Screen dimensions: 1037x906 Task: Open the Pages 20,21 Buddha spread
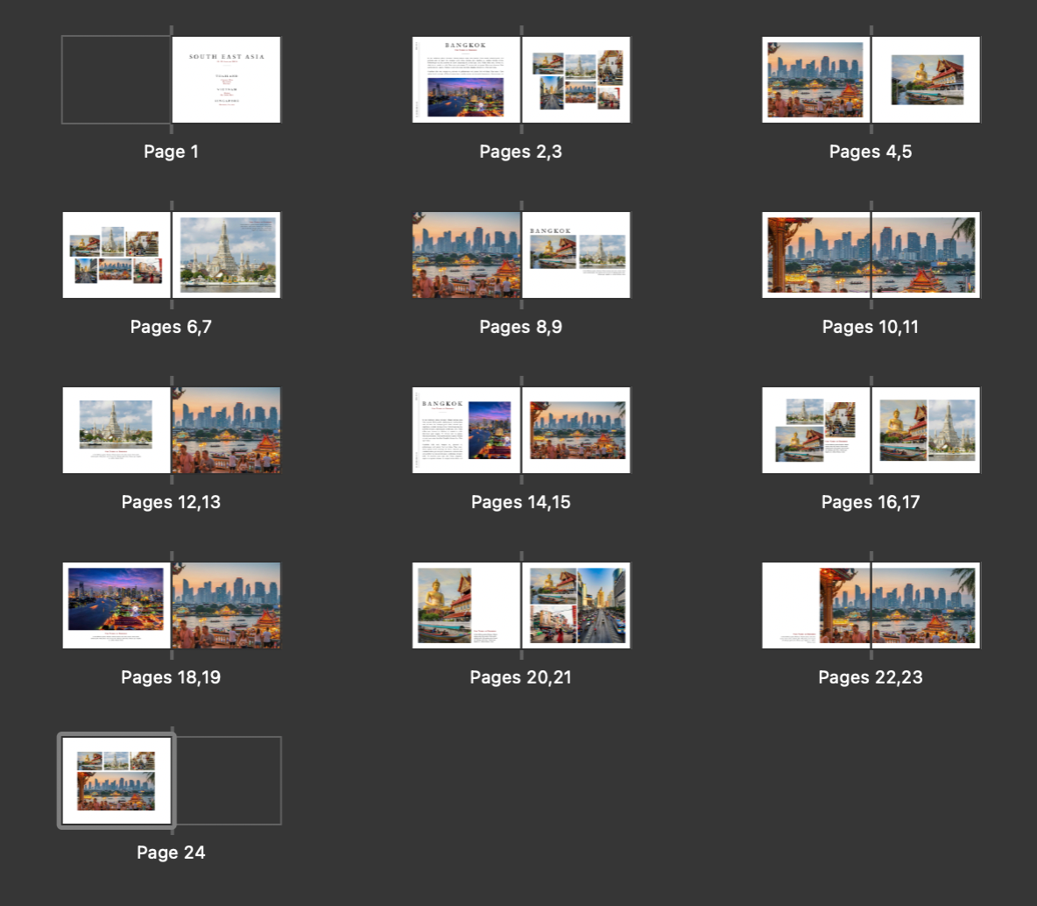click(521, 605)
